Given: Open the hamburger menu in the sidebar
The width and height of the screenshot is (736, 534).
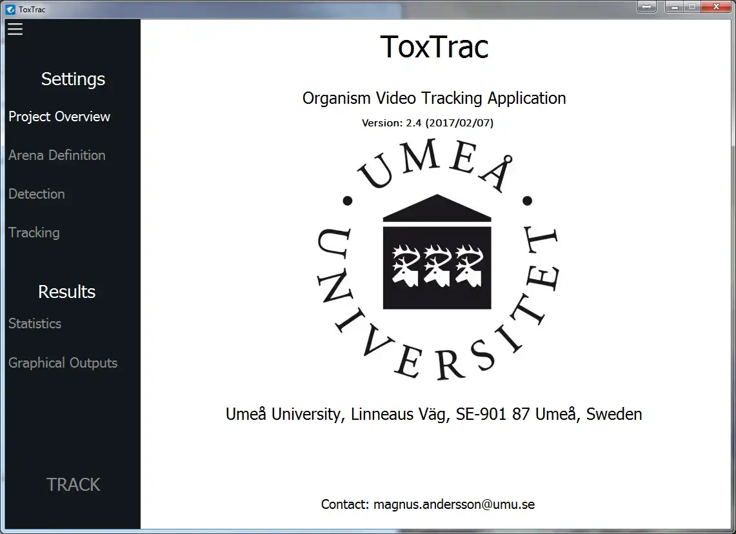Looking at the screenshot, I should pos(15,29).
